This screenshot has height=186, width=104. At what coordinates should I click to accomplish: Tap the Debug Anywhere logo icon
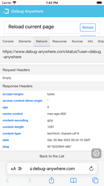pos(6,11)
